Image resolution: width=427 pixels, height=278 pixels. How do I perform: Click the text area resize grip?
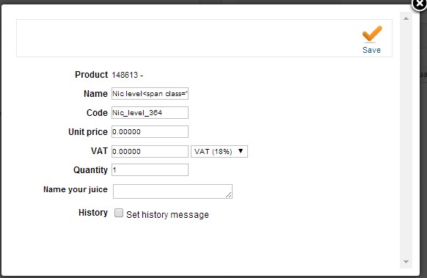pos(229,194)
